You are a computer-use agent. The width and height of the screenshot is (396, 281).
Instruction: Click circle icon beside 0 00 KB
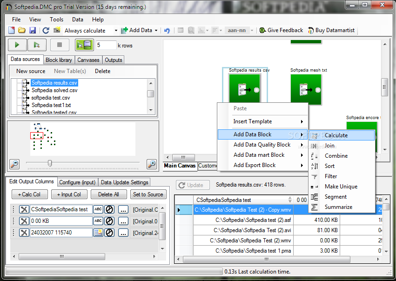(x=109, y=221)
